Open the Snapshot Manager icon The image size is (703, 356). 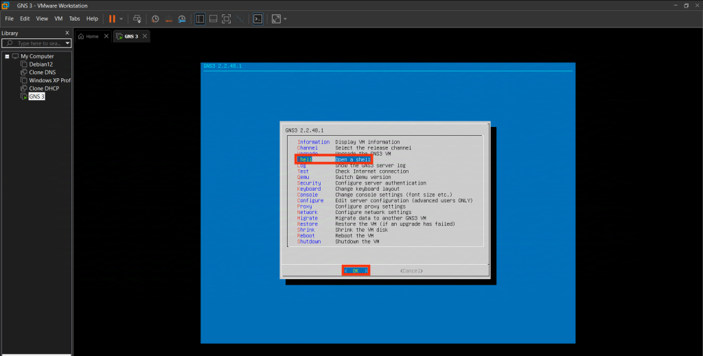181,19
